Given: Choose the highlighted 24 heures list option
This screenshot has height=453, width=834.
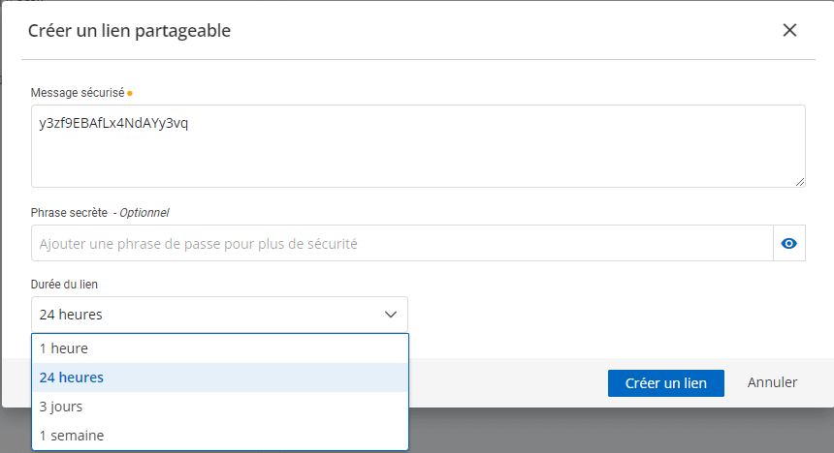Looking at the screenshot, I should [x=219, y=377].
